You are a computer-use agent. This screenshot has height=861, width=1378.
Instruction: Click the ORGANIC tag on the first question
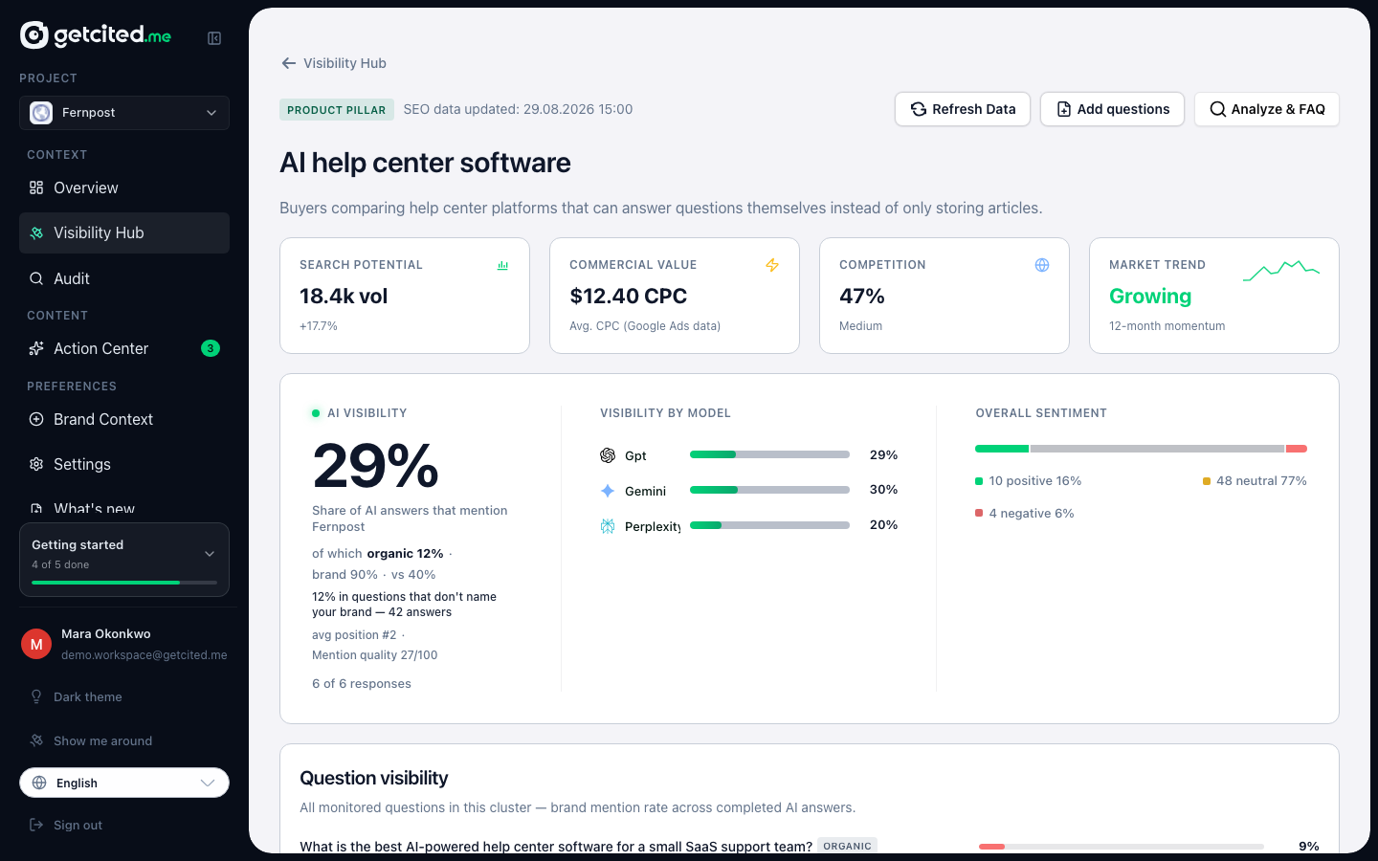click(x=847, y=846)
